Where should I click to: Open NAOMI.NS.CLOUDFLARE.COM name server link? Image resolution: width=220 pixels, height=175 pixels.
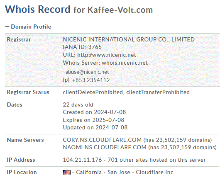pos(105,147)
